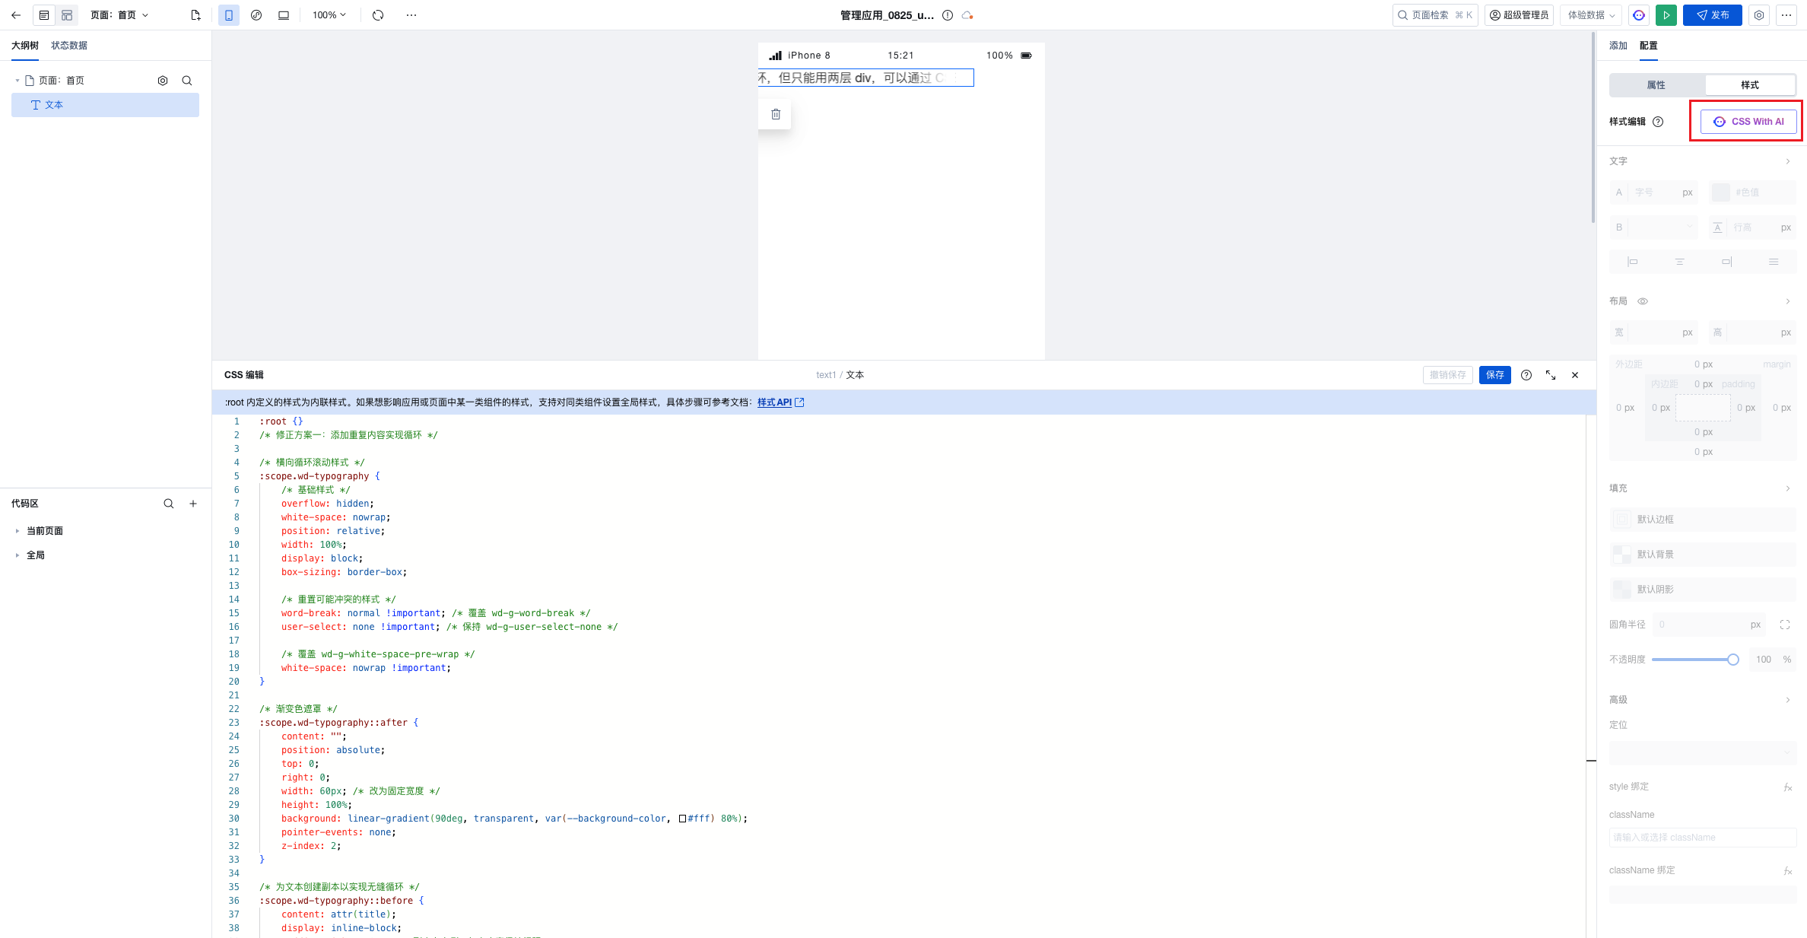Switch to the 样式 segment
The width and height of the screenshot is (1807, 938).
click(1749, 85)
